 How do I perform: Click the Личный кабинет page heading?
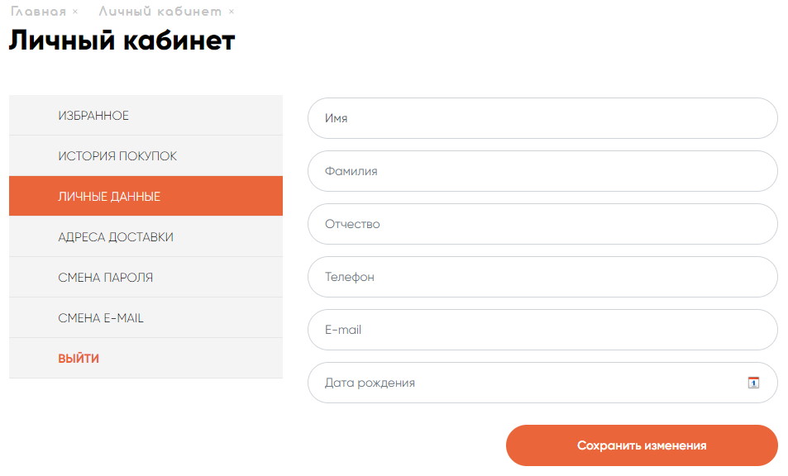point(122,40)
